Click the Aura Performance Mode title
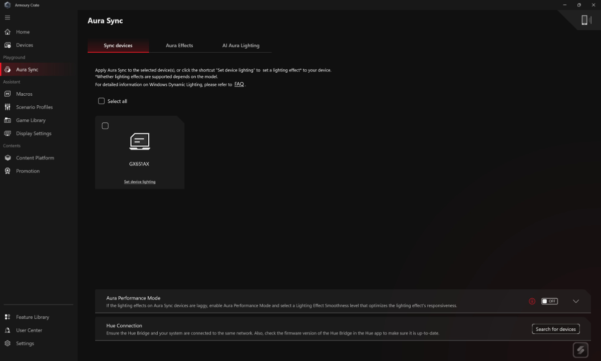Viewport: 601px width, 361px height. [133, 298]
